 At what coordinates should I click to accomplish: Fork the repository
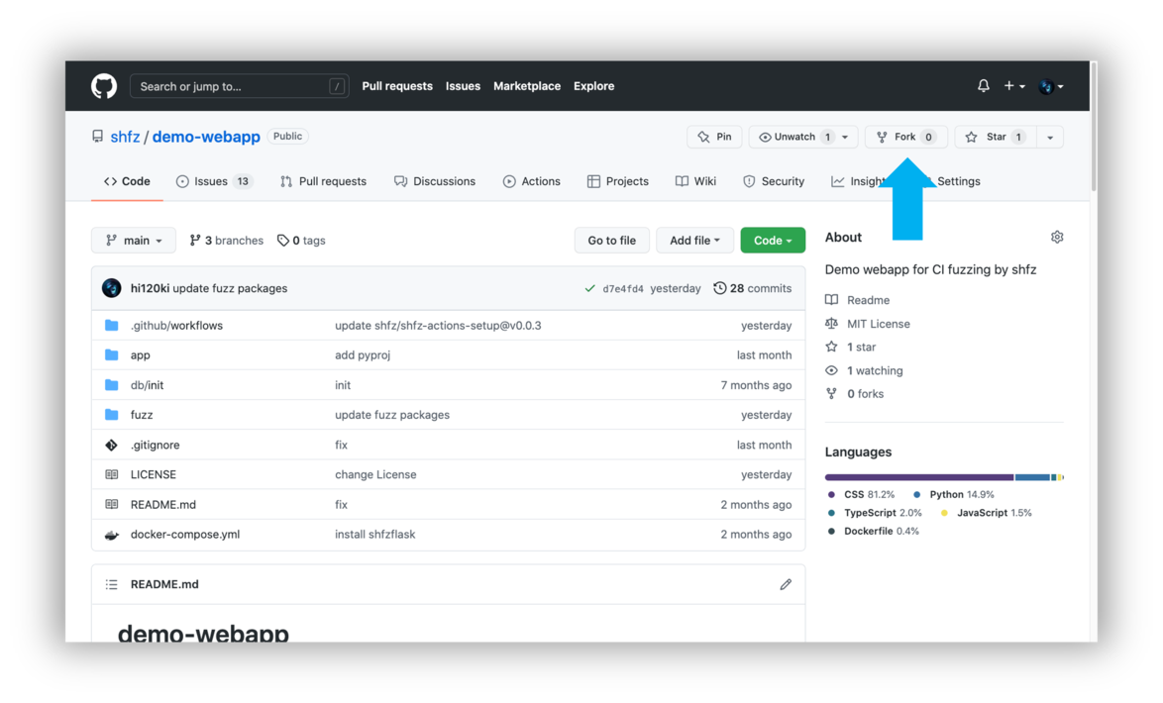pos(905,137)
